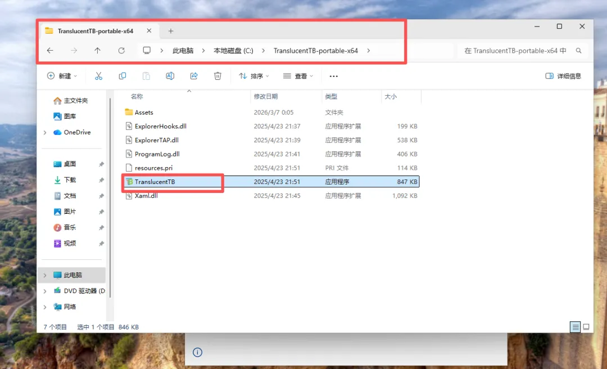Refresh the current folder view

click(x=121, y=51)
